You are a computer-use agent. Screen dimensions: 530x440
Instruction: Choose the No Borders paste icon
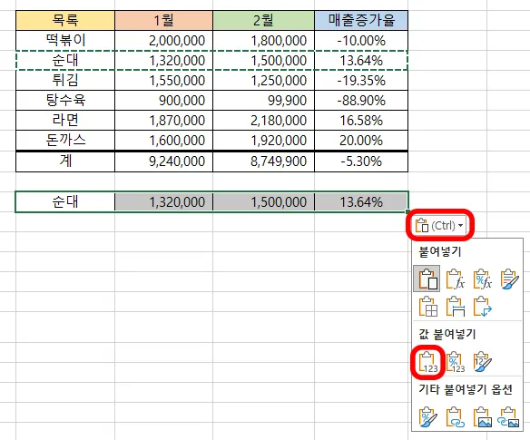(427, 306)
